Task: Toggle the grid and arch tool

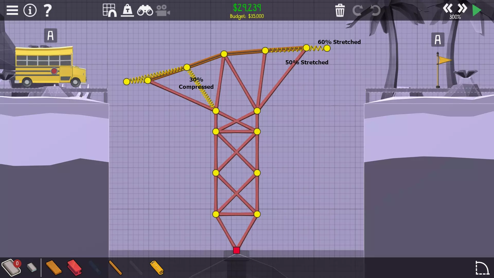Action: [x=110, y=11]
